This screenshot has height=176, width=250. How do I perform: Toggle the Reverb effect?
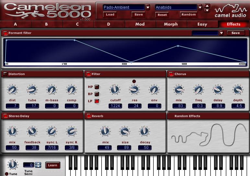pyautogui.click(x=89, y=116)
